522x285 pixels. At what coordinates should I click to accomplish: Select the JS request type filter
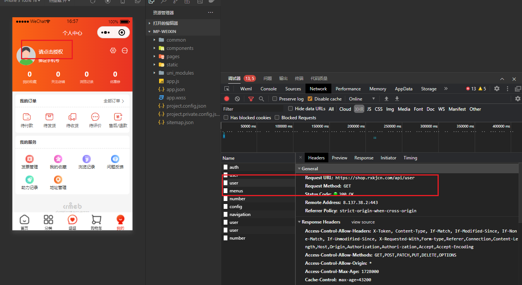click(369, 109)
